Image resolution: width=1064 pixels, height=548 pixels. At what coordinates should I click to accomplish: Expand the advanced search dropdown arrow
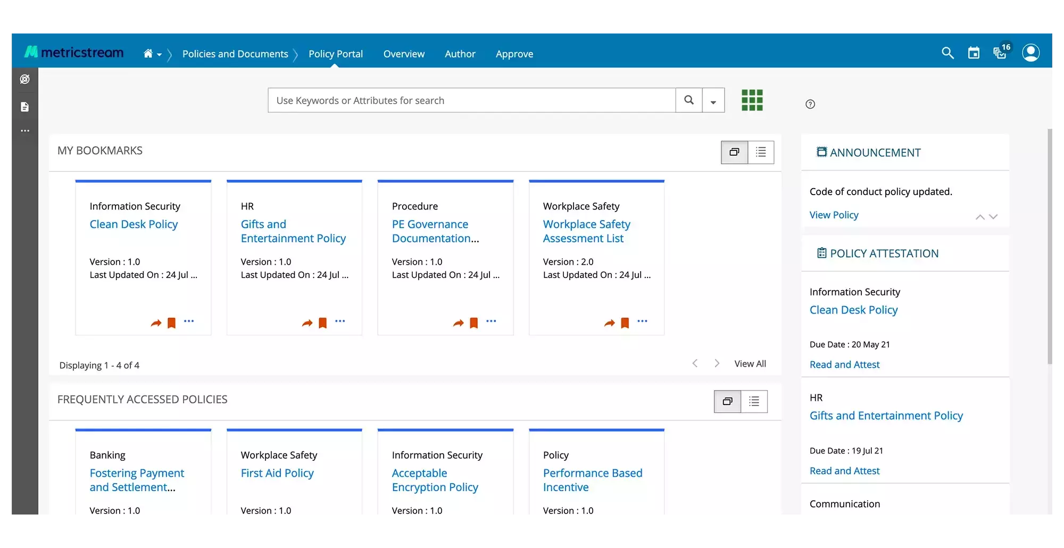click(x=713, y=101)
